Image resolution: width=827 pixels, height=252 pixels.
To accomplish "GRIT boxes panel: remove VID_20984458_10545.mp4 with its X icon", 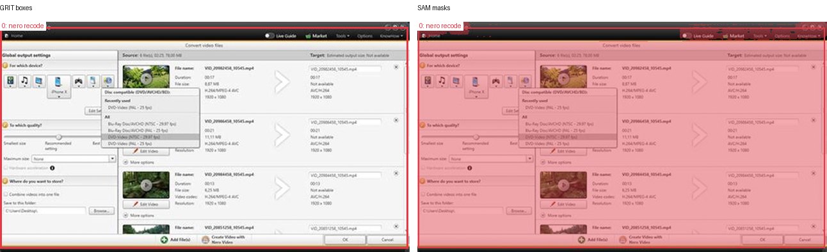I will pos(396,174).
